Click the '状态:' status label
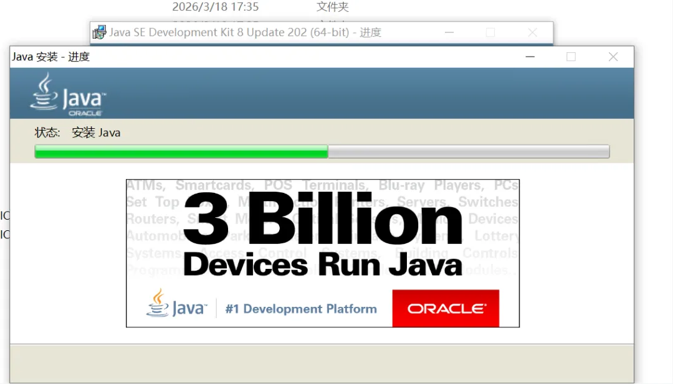The height and width of the screenshot is (384, 673). click(47, 133)
